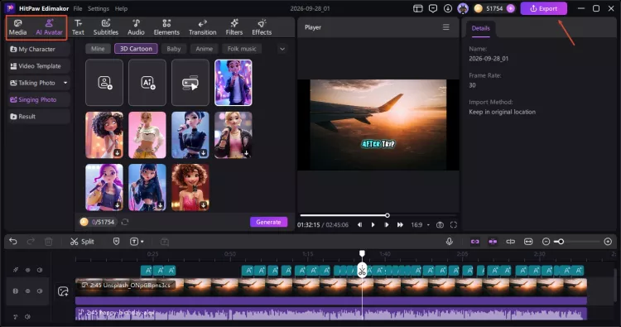Expand the Talking Photo dropdown arrow
Image resolution: width=621 pixels, height=327 pixels.
coord(65,83)
